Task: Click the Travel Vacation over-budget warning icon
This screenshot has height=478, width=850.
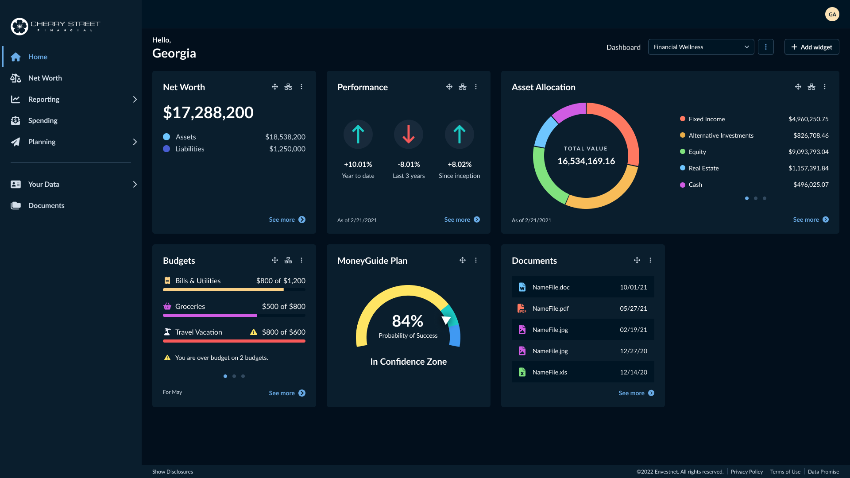Action: click(254, 332)
